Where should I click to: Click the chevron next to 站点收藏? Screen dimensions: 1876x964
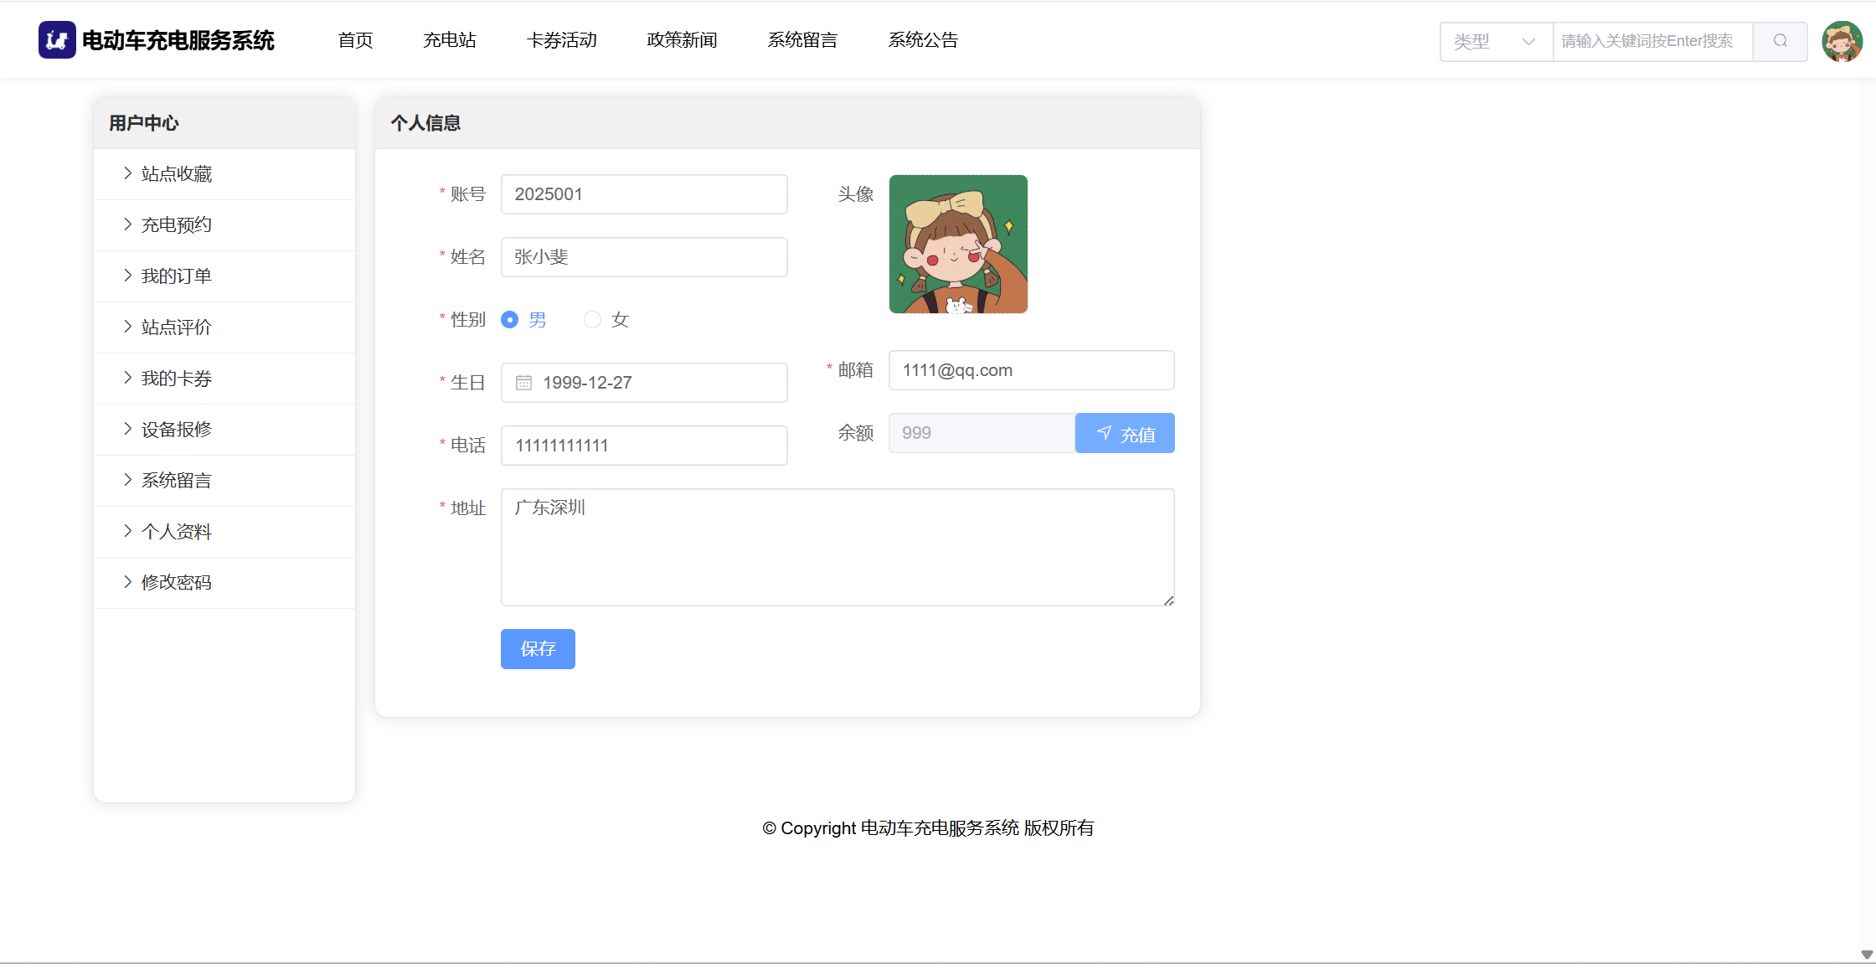coord(127,173)
